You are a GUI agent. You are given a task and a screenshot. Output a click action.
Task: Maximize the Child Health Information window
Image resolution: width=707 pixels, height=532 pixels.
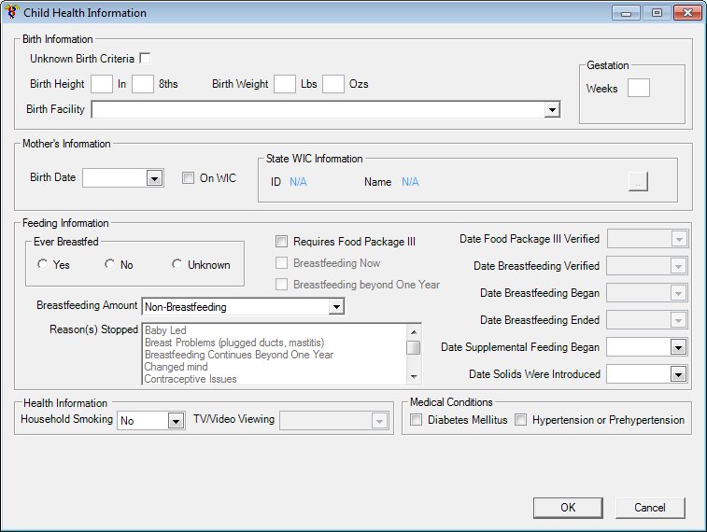(x=657, y=13)
